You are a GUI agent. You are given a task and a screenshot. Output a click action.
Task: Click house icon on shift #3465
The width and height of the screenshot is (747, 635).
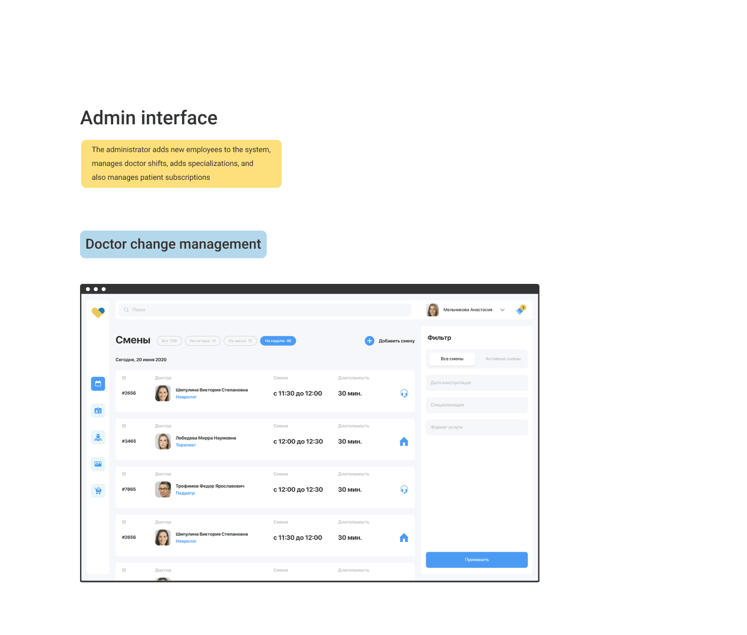pyautogui.click(x=404, y=441)
